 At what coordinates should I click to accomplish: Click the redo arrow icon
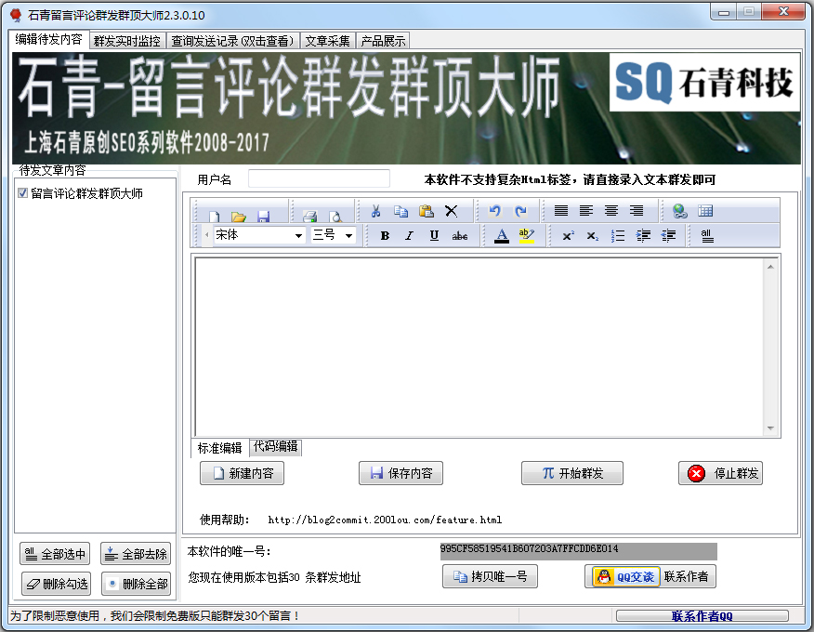pyautogui.click(x=520, y=211)
